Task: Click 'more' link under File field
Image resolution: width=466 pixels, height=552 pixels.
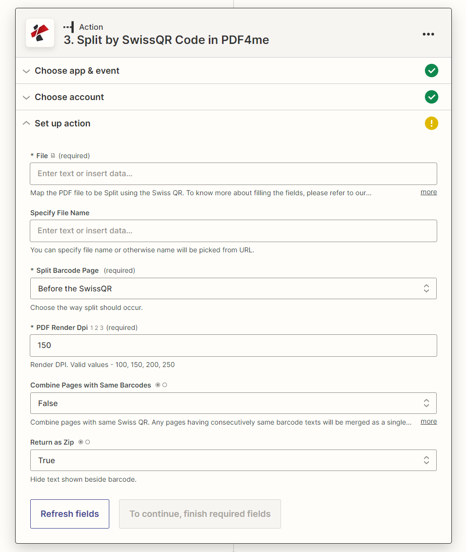Action: tap(428, 192)
